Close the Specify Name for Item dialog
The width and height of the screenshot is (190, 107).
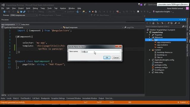(x=118, y=46)
